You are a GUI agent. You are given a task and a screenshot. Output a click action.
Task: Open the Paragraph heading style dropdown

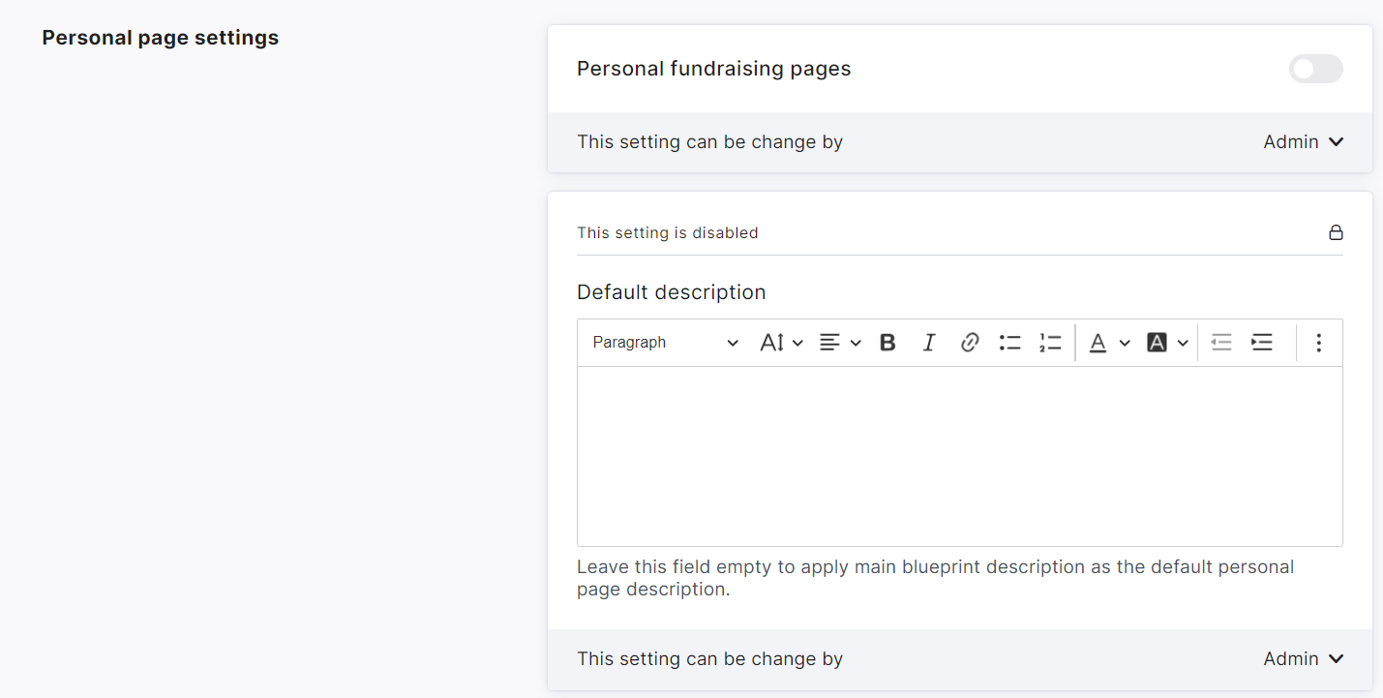click(665, 343)
